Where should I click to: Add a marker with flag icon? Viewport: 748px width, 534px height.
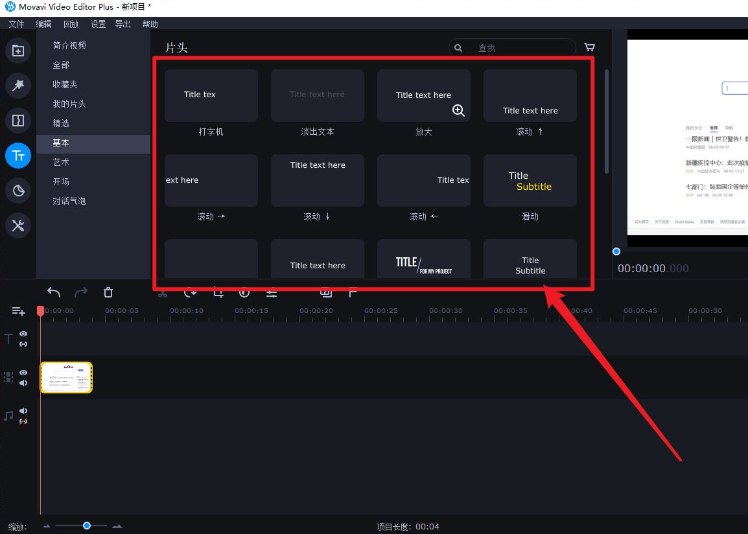pos(353,292)
